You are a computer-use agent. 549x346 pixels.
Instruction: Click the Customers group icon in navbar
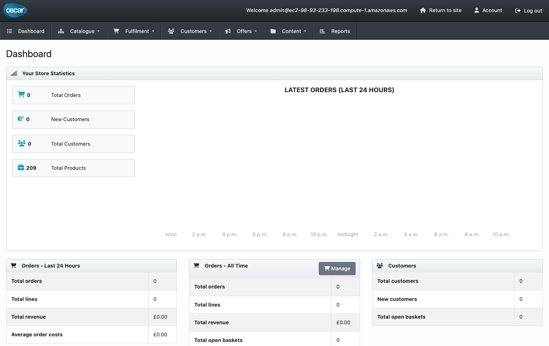click(x=171, y=31)
